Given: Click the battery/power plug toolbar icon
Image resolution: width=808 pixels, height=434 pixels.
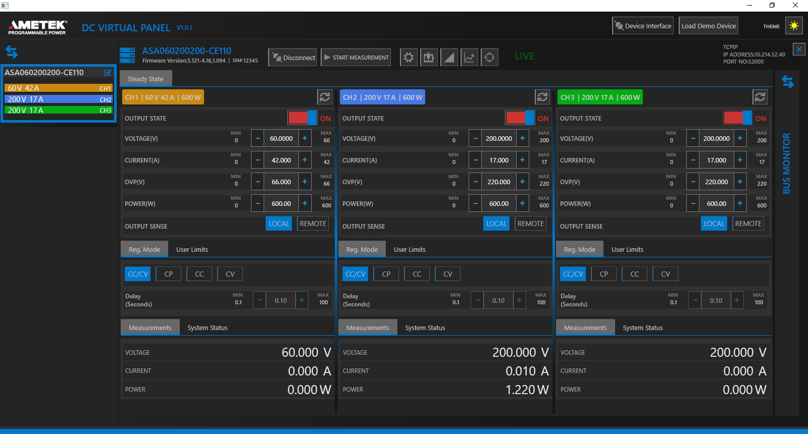Looking at the screenshot, I should tap(429, 57).
